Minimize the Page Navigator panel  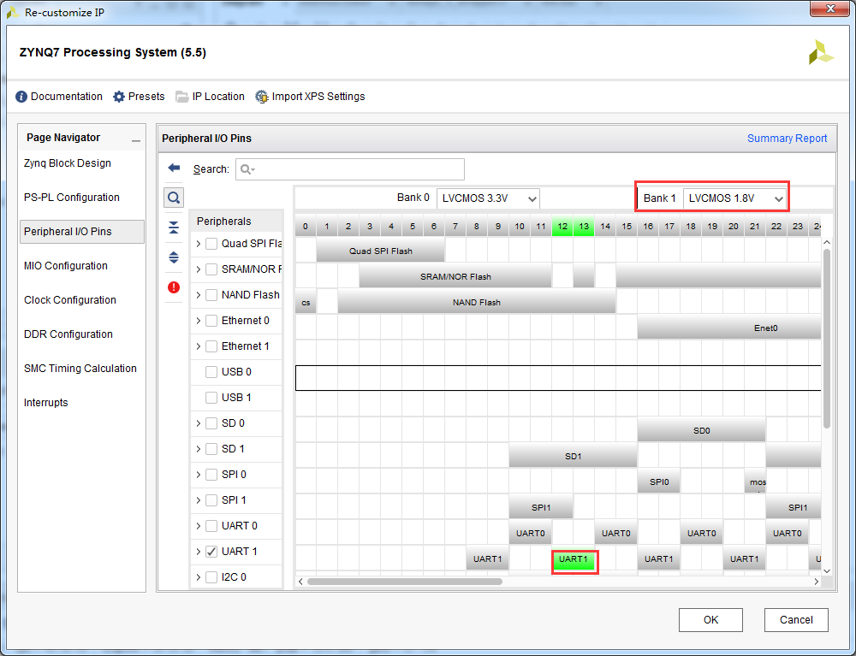click(136, 140)
